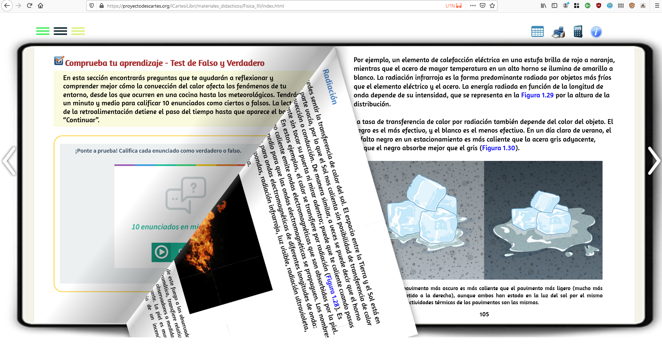Open the Firefox account icon
Image resolution: width=662 pixels, height=346 pixels.
[x=566, y=6]
